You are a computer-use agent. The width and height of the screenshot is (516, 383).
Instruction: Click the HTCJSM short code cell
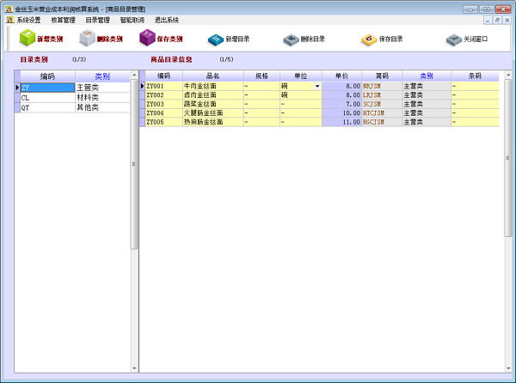(x=382, y=113)
